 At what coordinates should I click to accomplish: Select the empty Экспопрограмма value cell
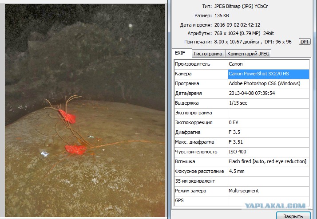point(268,113)
